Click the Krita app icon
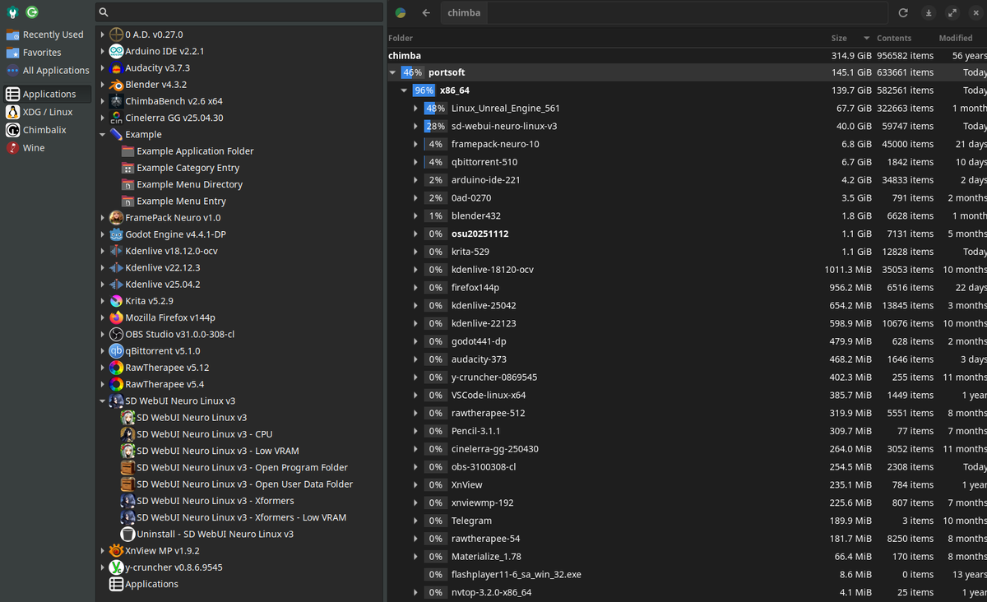Image resolution: width=987 pixels, height=602 pixels. [x=117, y=301]
